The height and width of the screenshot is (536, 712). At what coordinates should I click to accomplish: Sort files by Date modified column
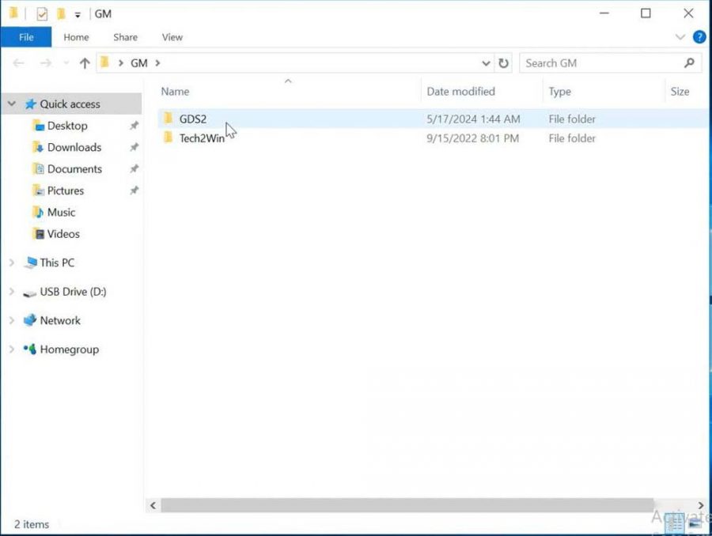[x=460, y=91]
